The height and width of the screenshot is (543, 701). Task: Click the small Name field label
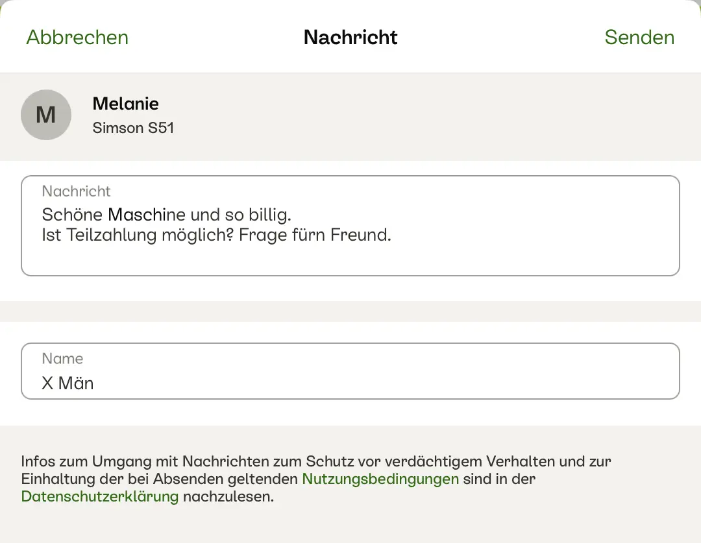[62, 359]
